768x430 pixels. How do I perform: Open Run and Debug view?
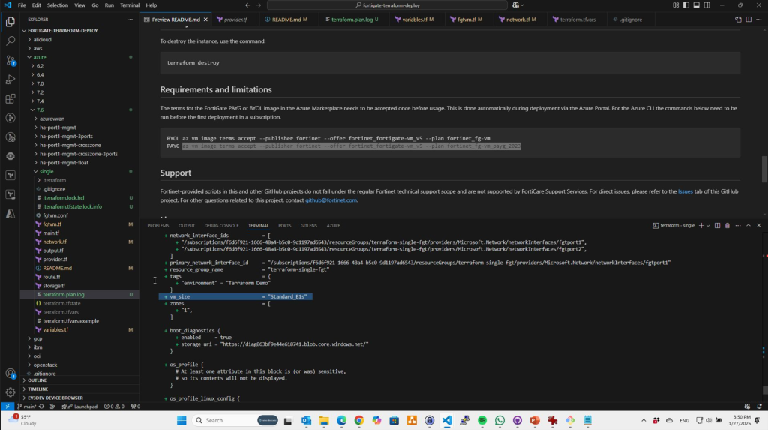pyautogui.click(x=10, y=79)
